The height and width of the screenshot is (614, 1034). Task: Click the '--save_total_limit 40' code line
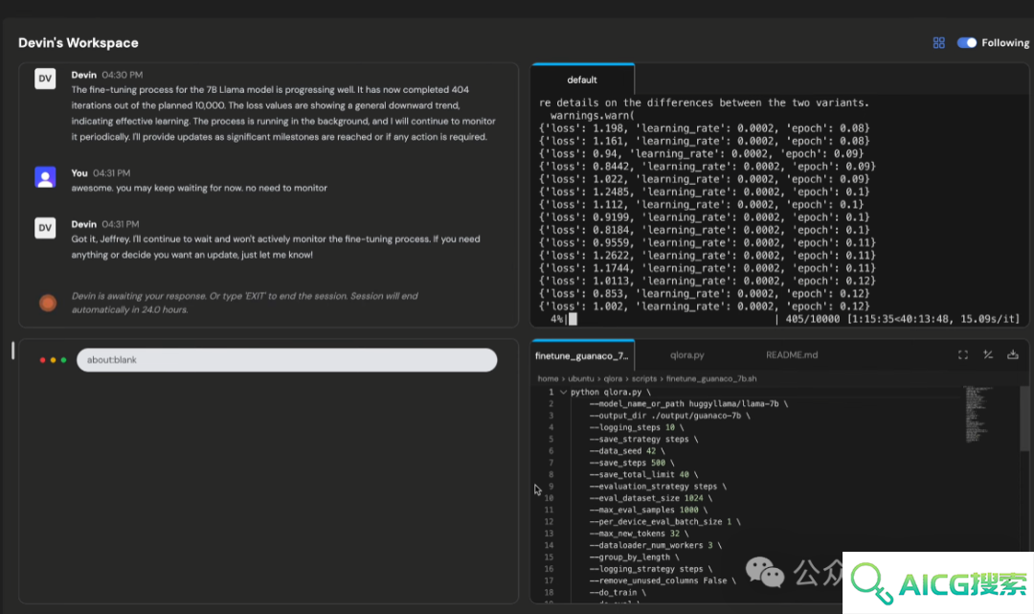coord(643,475)
